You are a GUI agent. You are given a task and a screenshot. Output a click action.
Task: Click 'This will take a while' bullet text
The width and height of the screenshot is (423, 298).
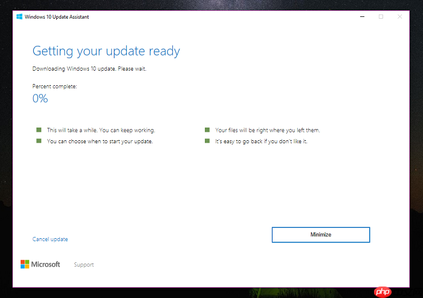tap(101, 130)
